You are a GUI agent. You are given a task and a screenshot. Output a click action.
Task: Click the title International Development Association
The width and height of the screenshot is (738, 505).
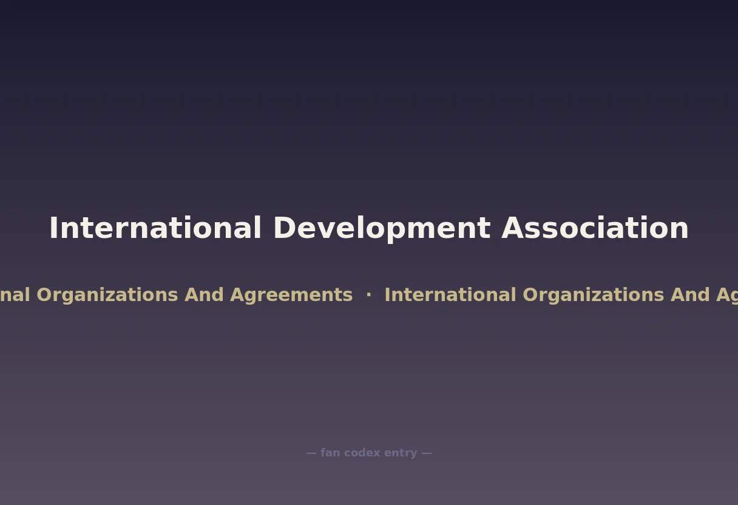(369, 228)
